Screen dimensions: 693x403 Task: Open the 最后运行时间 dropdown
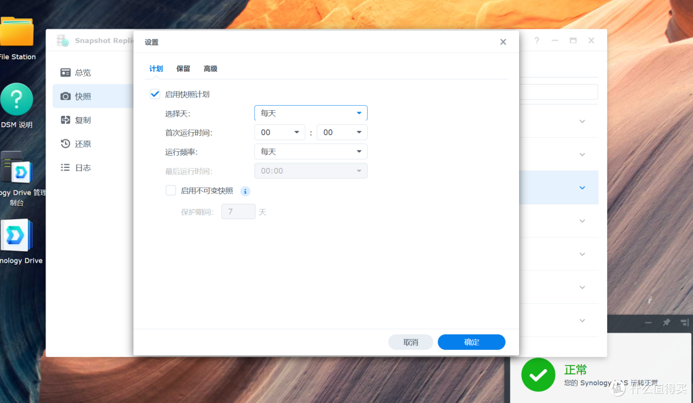point(311,171)
